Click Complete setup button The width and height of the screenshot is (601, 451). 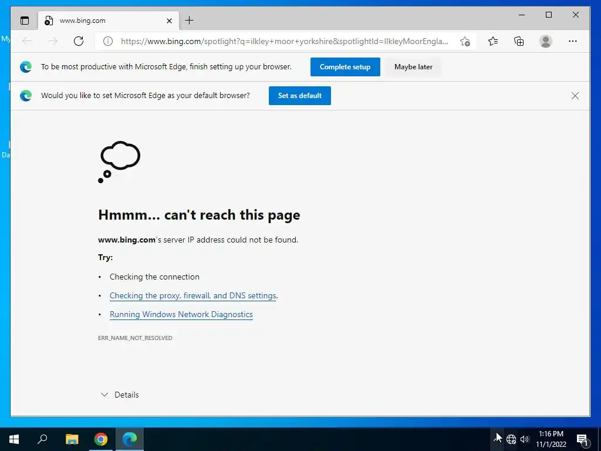(x=345, y=67)
